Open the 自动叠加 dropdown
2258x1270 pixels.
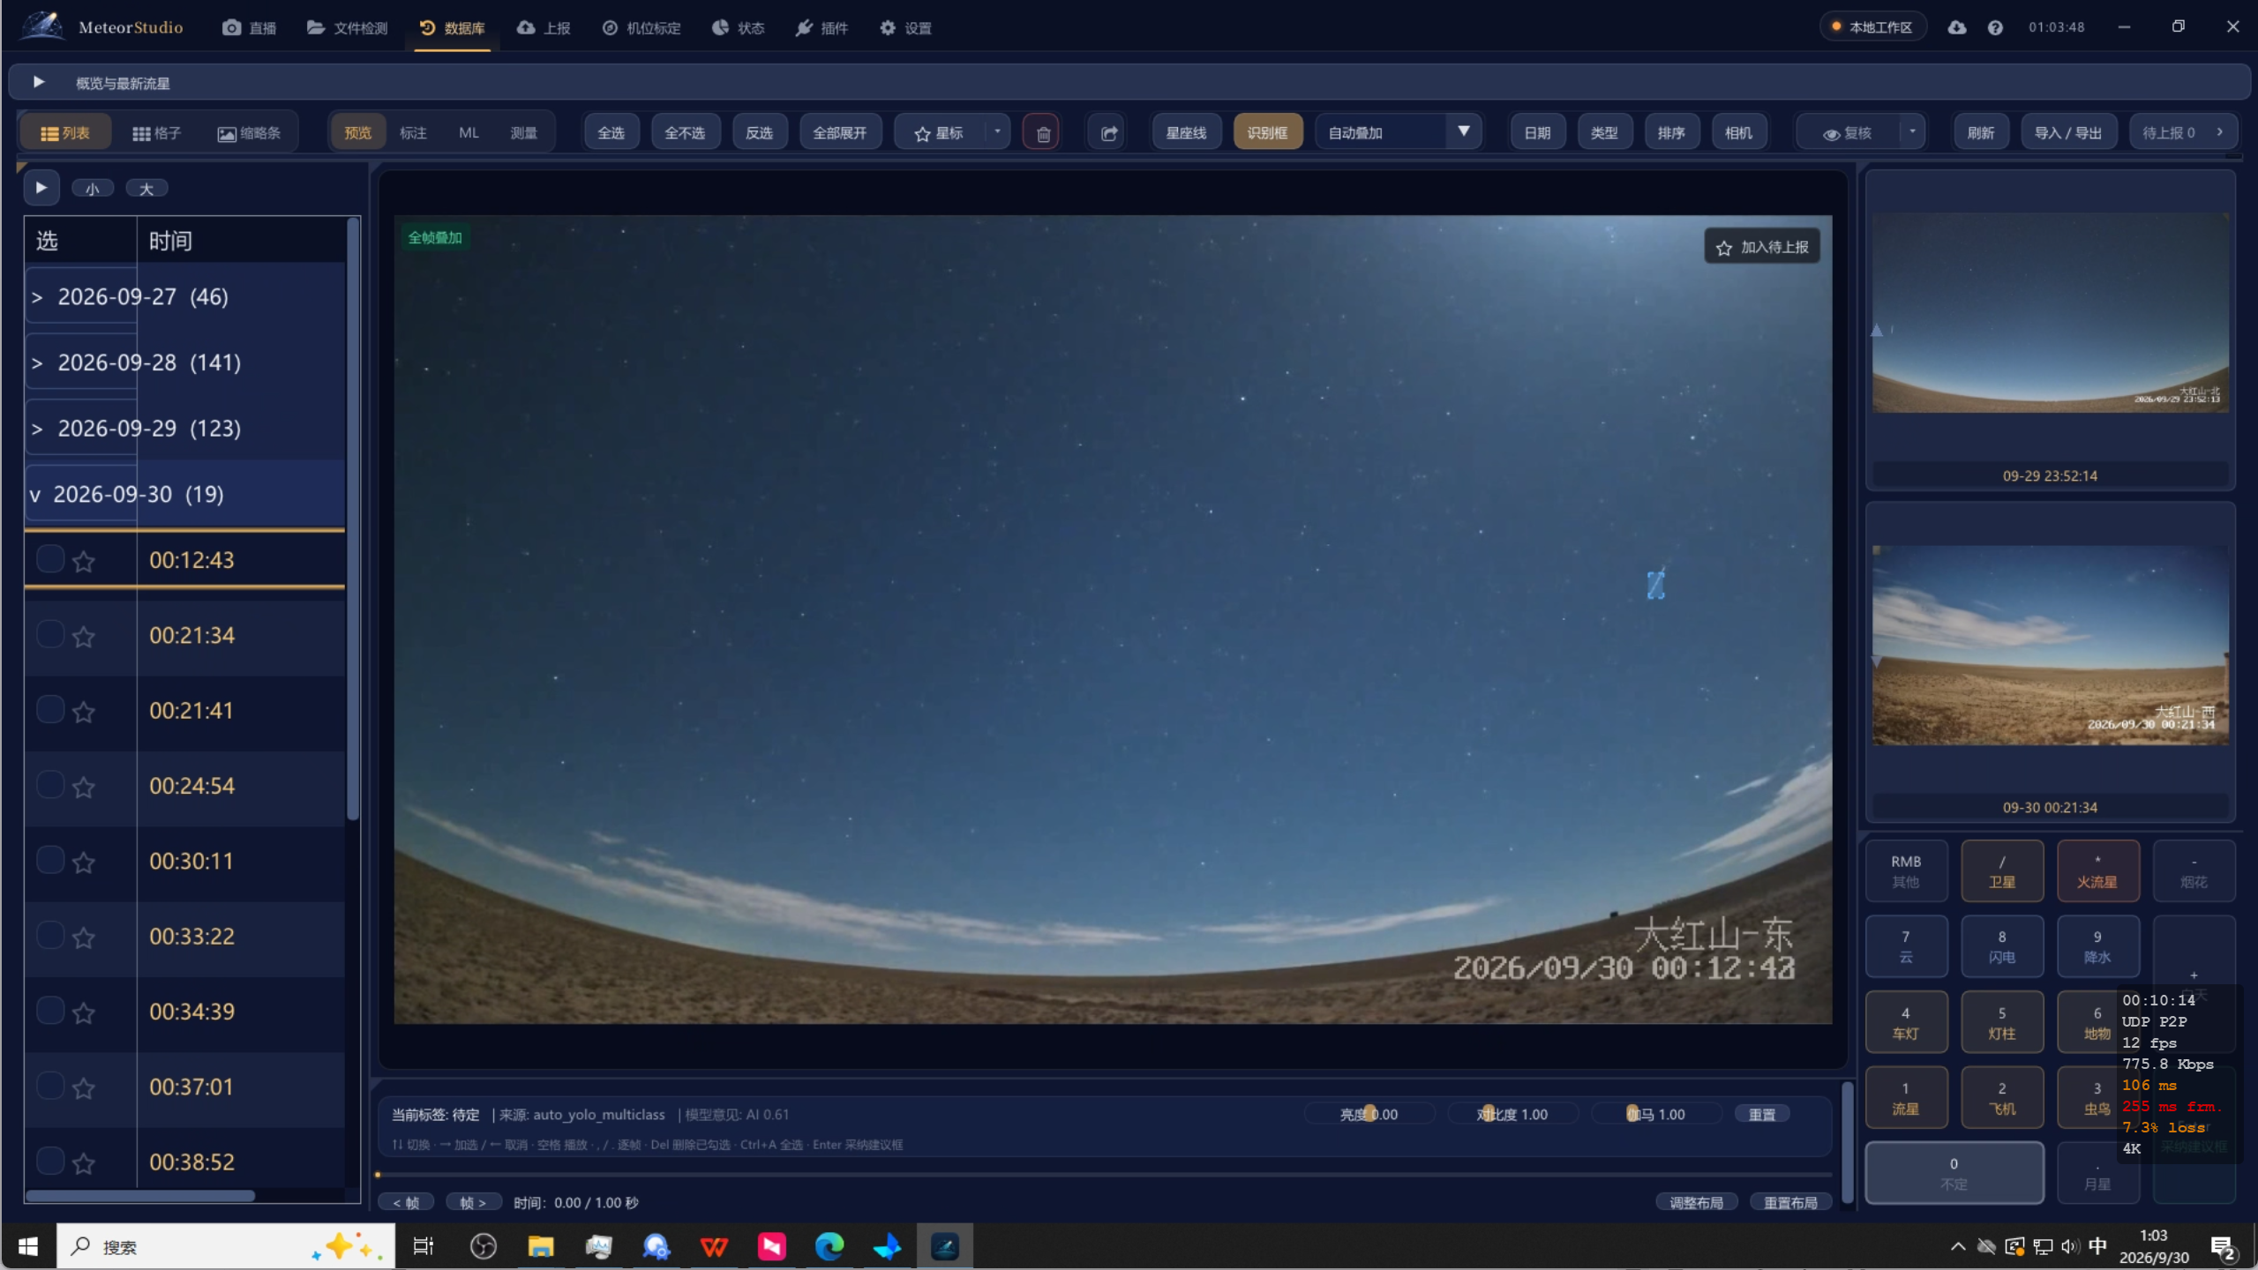click(1398, 133)
